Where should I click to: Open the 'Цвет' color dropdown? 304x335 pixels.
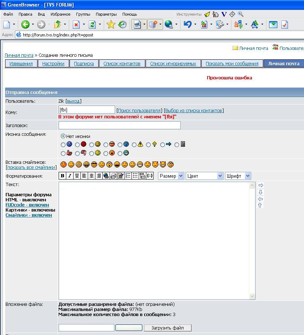[204, 176]
